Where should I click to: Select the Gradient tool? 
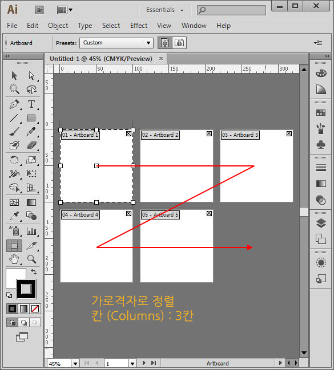coord(31,202)
